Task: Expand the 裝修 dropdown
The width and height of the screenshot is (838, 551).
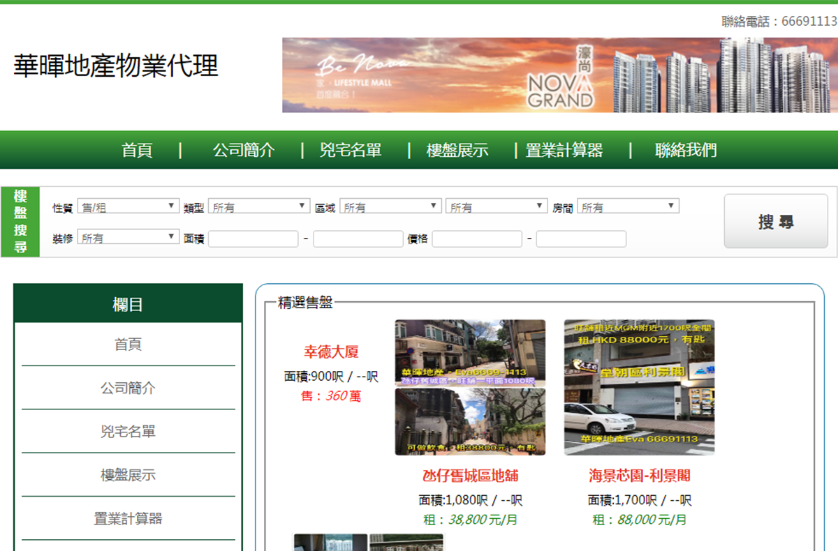Action: click(128, 237)
